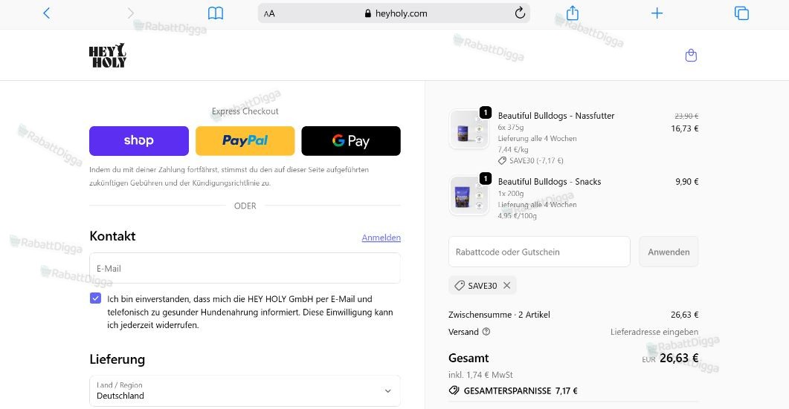Viewport: 789px width, 409px height.
Task: Focus the Rabattcode oder Gutschein field
Action: pyautogui.click(x=539, y=252)
